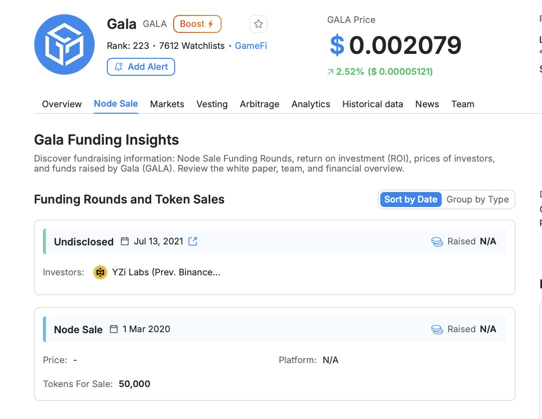Click the Gala Funding Insights heading

pos(106,140)
